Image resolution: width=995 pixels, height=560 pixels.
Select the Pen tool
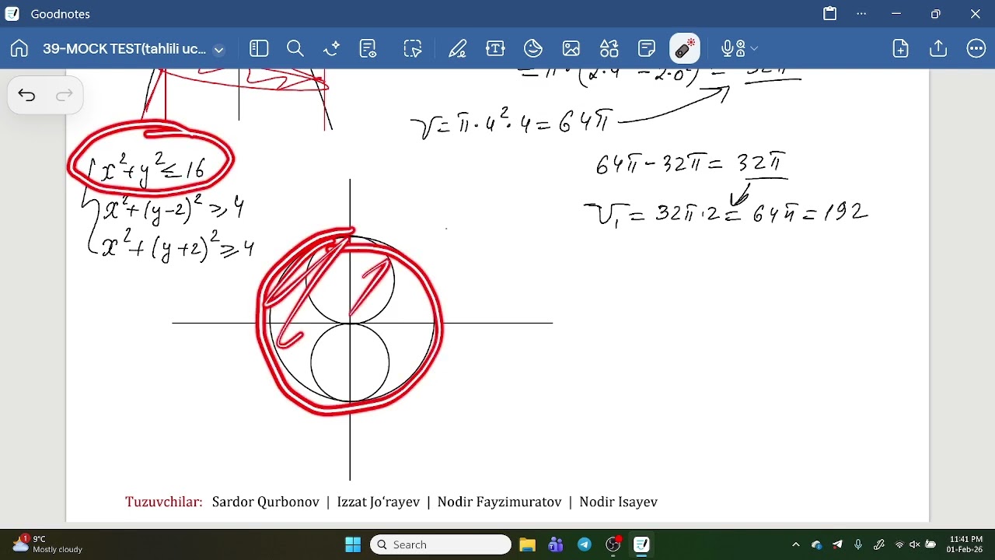click(x=457, y=49)
